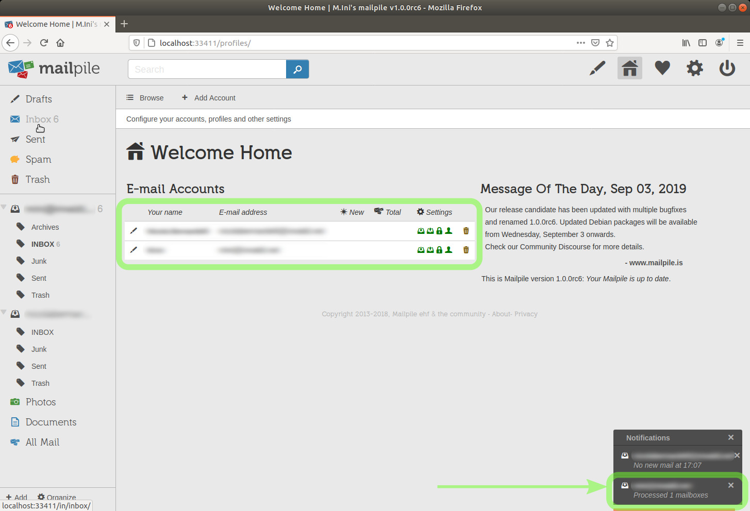Edit the first account row with pencil icon
Screen dimensions: 750x511
[134, 231]
